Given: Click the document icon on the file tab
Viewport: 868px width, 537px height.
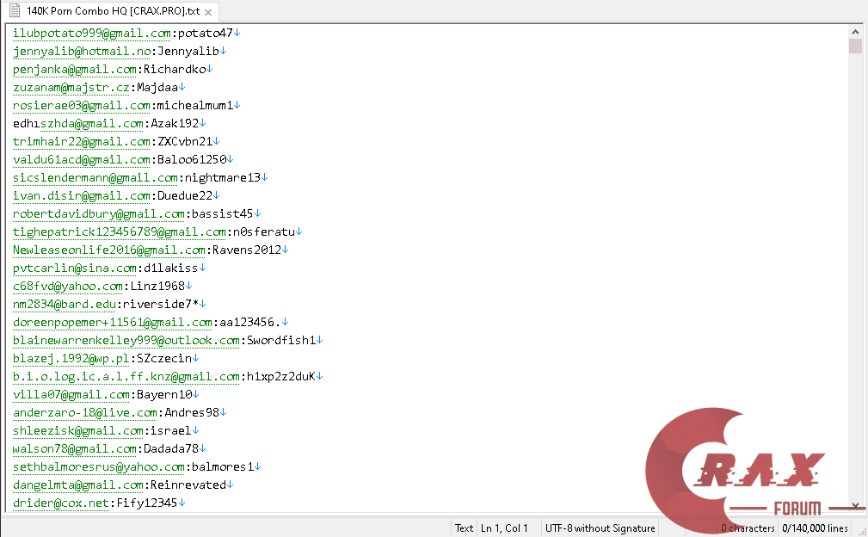Looking at the screenshot, I should point(15,10).
